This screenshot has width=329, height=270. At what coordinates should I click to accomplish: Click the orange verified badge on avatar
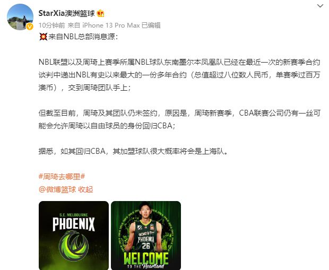coord(30,27)
